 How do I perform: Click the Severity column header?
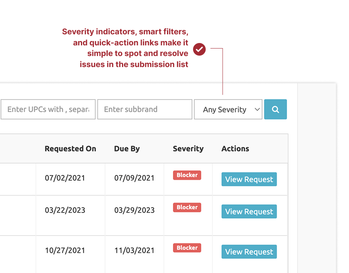pos(188,149)
